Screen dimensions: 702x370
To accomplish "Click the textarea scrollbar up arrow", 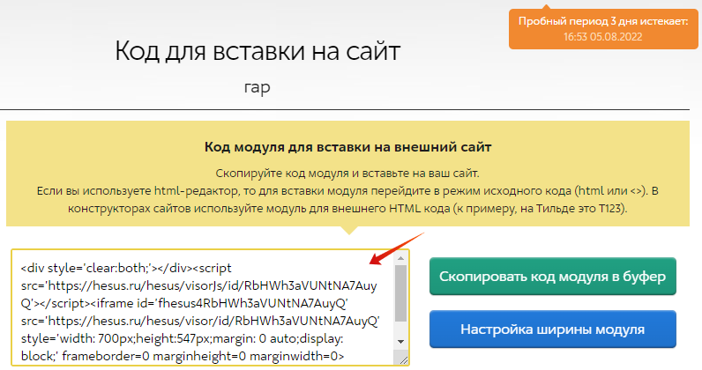I will click(400, 258).
